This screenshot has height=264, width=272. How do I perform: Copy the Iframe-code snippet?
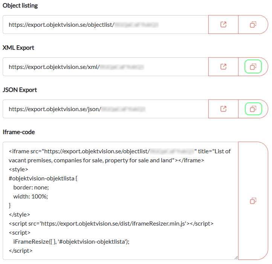tap(253, 201)
